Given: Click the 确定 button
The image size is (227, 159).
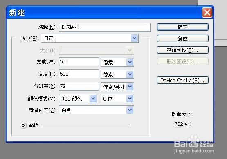Looking at the screenshot, I should pyautogui.click(x=183, y=27).
